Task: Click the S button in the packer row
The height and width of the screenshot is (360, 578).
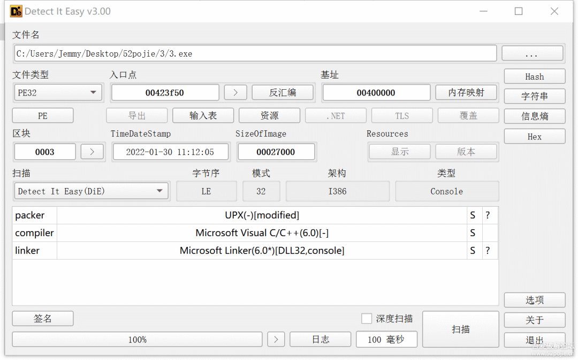Action: [x=473, y=215]
